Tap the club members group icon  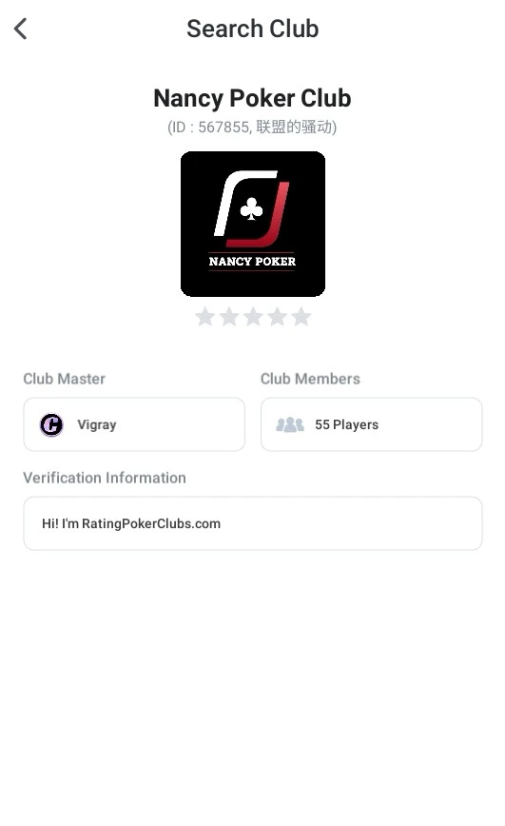point(290,424)
